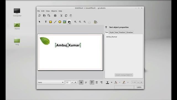The image size is (177, 100).
Task: Align text to the left
Action: pyautogui.click(x=92, y=82)
